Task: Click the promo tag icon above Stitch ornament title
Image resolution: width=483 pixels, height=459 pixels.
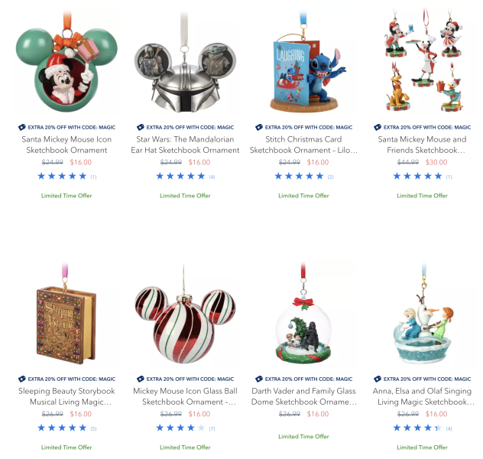Action: coord(259,127)
